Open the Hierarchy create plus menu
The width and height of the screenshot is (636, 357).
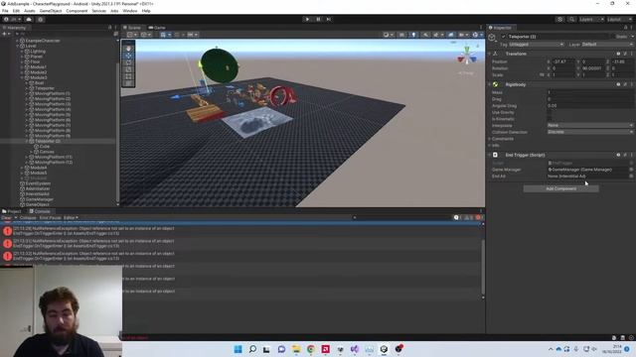pyautogui.click(x=6, y=34)
